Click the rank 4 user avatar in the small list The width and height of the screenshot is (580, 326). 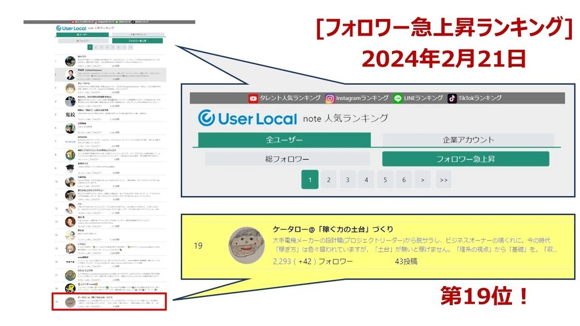(x=71, y=101)
